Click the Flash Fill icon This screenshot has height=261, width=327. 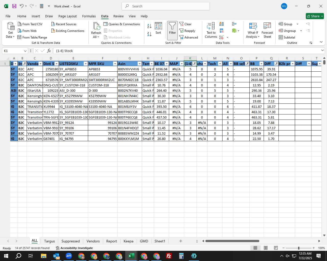click(x=221, y=24)
